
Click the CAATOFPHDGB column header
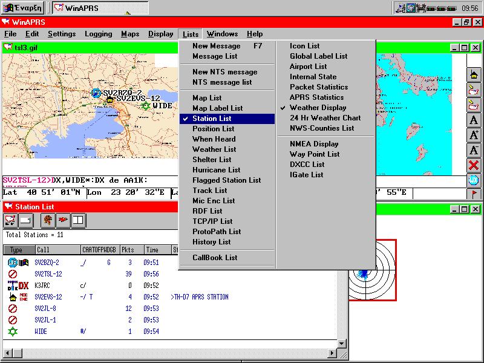pos(100,250)
